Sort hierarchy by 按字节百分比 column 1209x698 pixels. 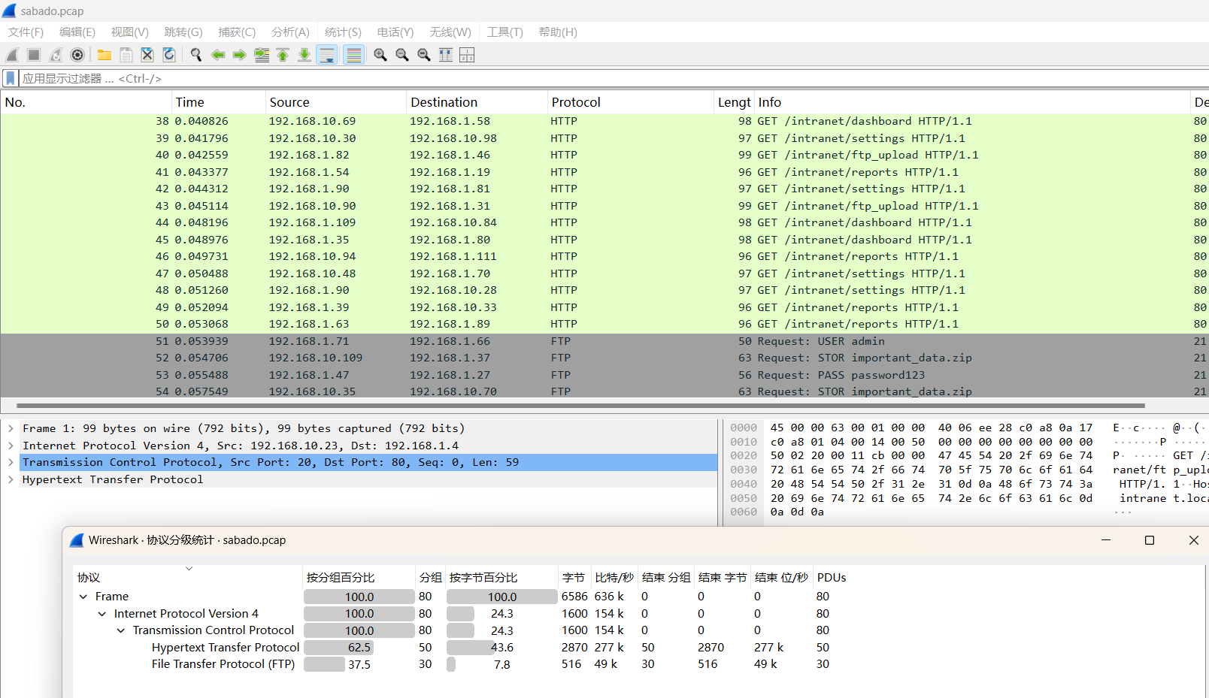click(x=502, y=577)
